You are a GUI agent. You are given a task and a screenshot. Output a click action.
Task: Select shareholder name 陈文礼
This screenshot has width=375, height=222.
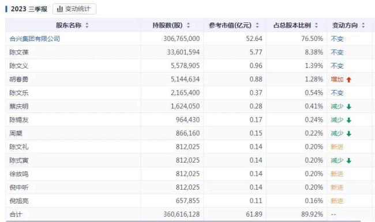(x=19, y=146)
